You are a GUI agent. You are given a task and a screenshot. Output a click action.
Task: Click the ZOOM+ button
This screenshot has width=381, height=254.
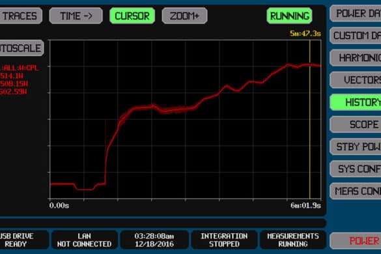185,16
